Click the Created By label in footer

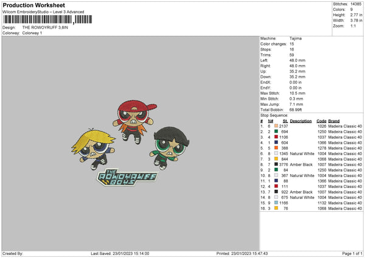[x=13, y=254]
